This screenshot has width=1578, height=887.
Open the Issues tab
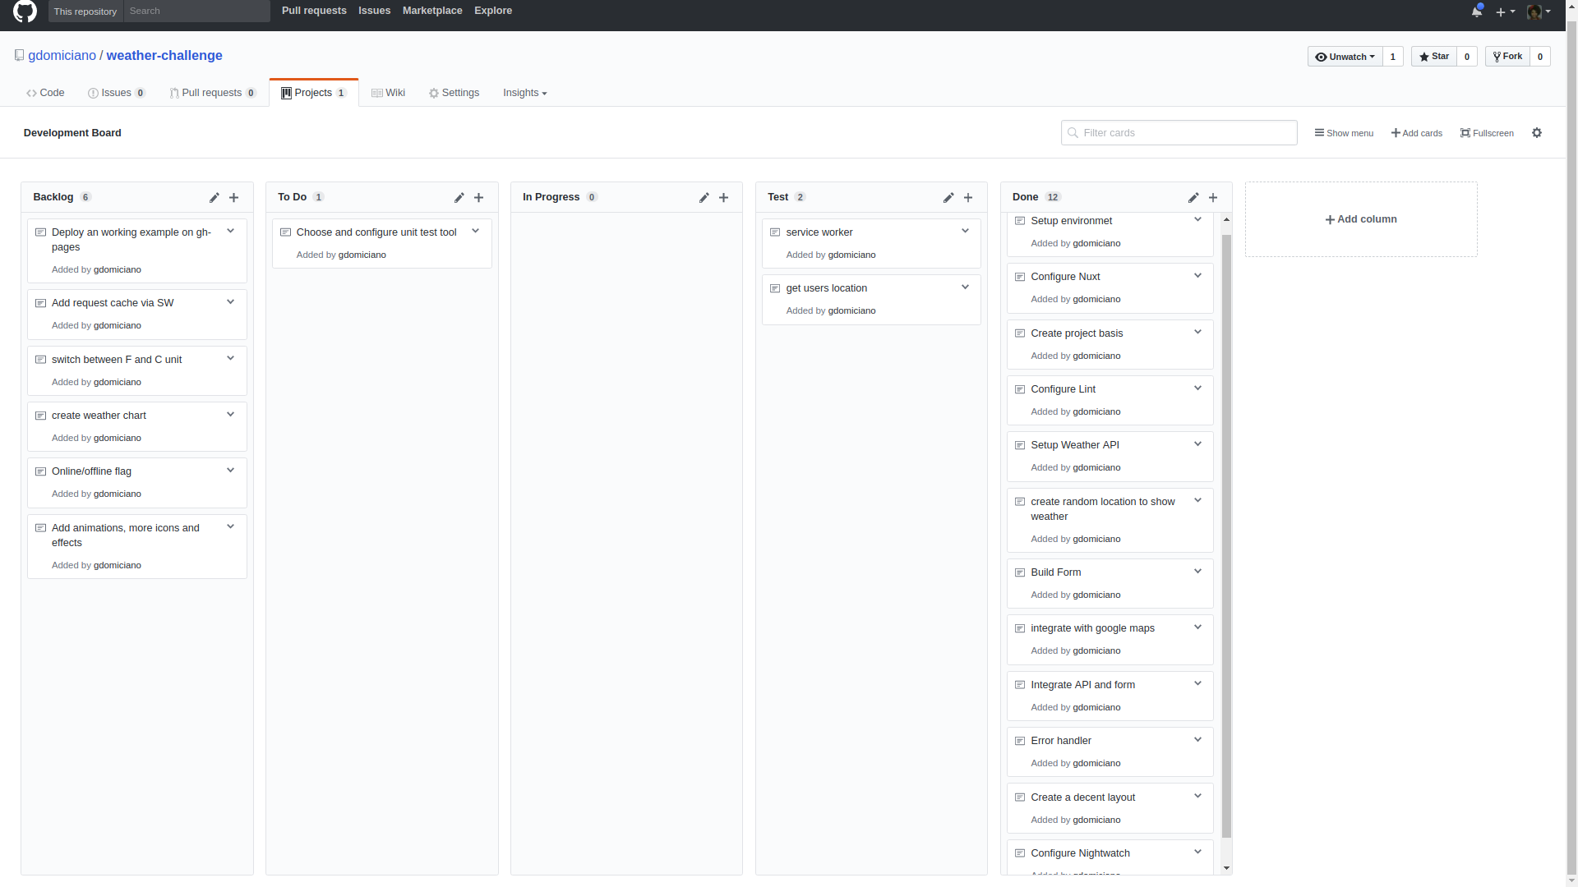click(116, 93)
